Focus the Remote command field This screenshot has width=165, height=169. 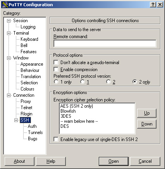click(x=105, y=44)
